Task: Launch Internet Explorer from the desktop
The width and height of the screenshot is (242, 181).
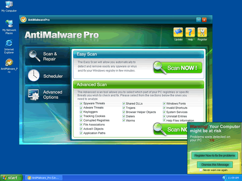Action: [x=9, y=43]
